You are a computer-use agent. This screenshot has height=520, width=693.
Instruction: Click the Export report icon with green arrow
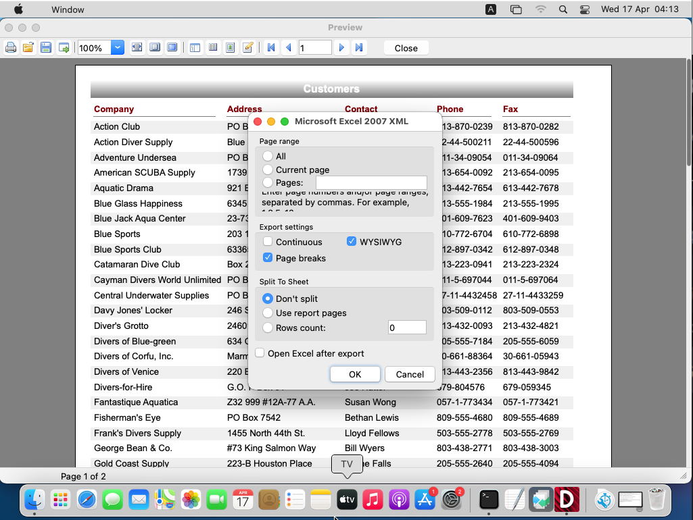64,48
